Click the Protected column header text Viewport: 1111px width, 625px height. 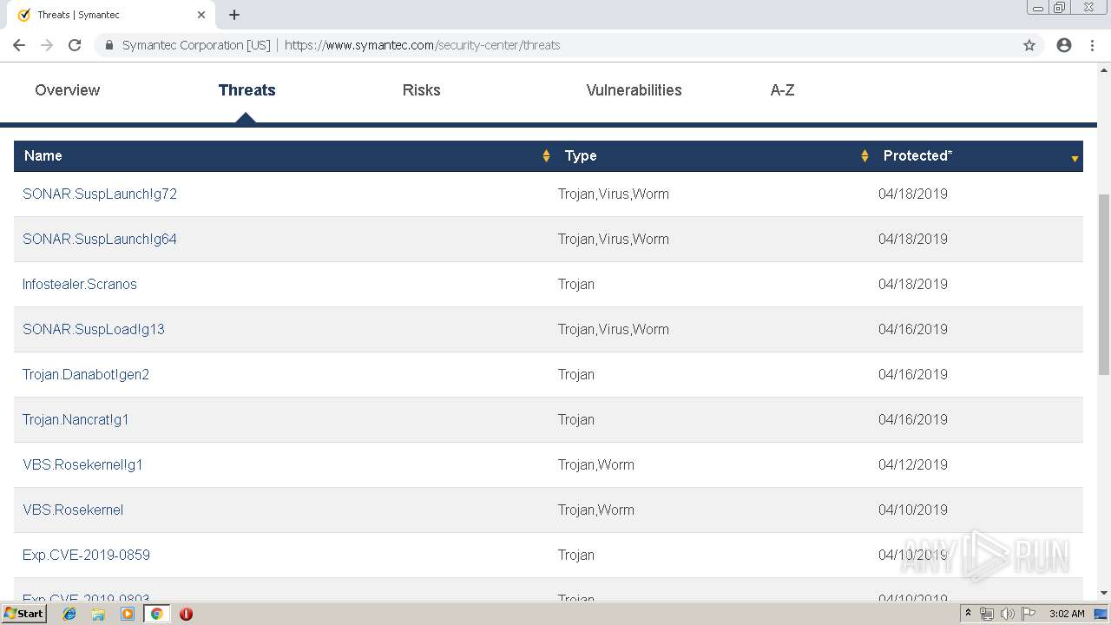click(x=917, y=155)
